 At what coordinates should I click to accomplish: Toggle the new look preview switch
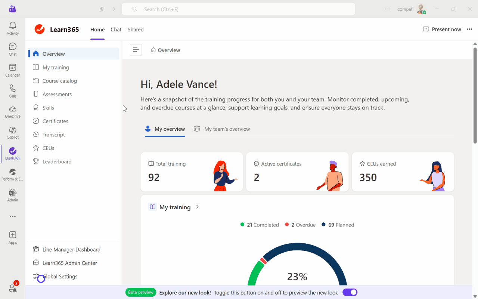coord(350,292)
